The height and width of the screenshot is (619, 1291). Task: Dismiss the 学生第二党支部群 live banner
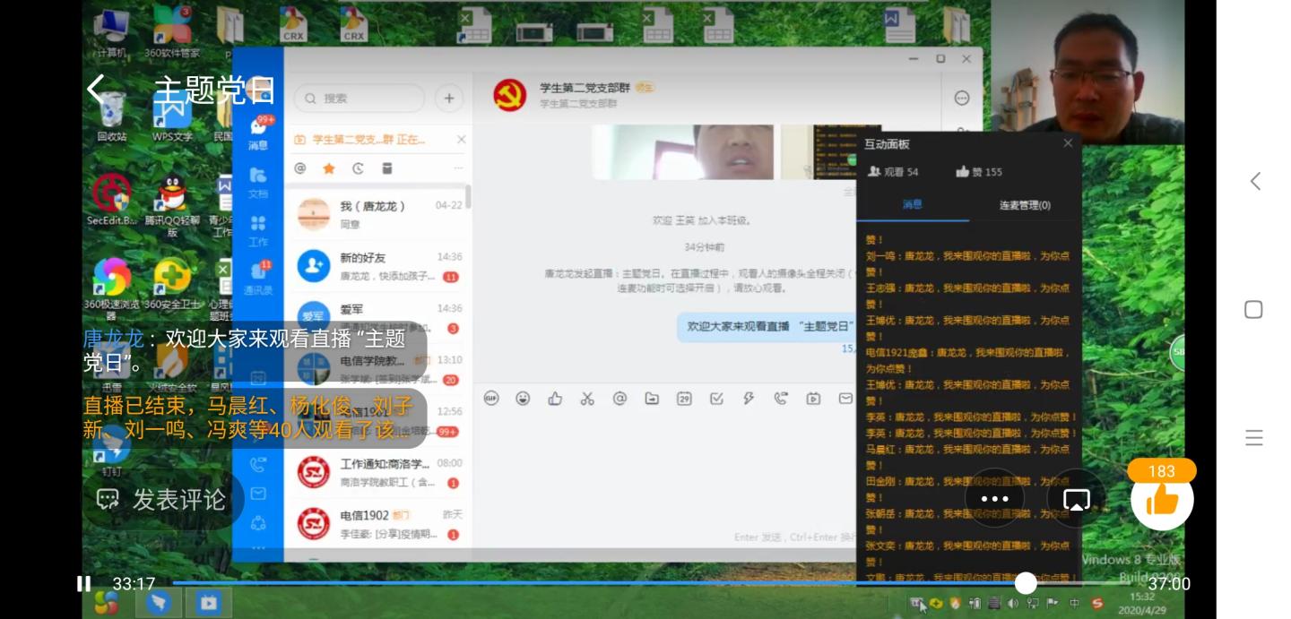point(461,140)
